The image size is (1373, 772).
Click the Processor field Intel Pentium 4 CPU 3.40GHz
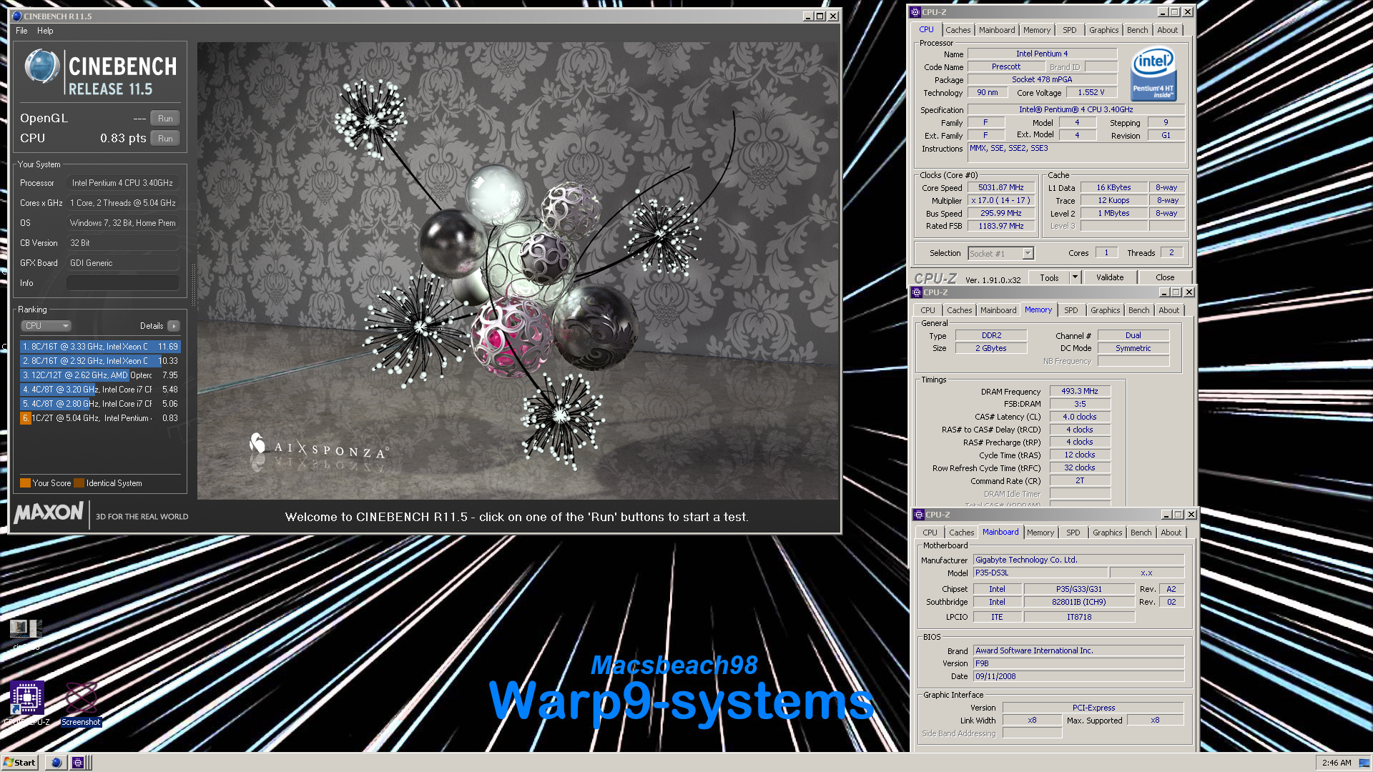(123, 183)
